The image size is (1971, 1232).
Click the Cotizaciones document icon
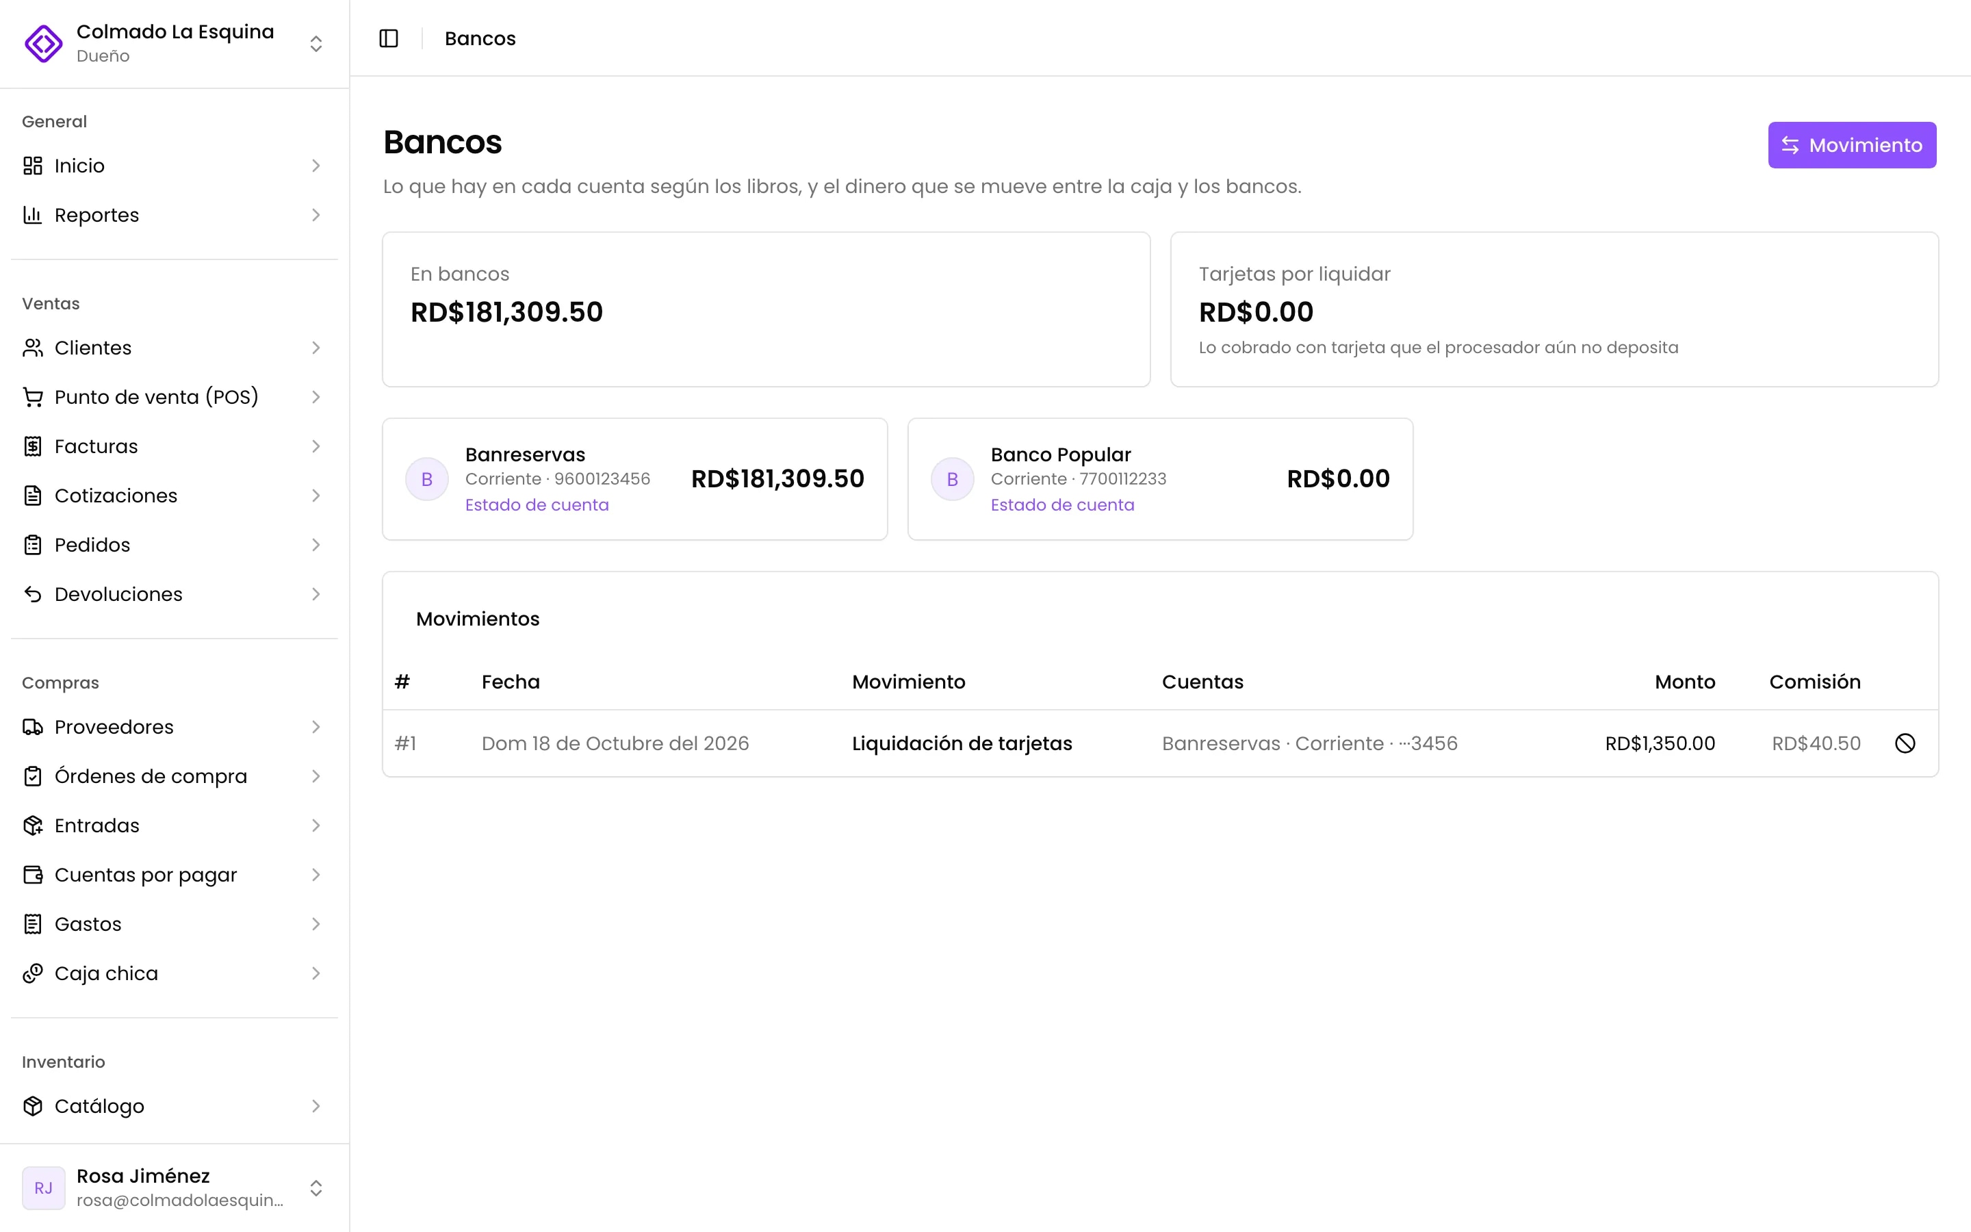[33, 496]
